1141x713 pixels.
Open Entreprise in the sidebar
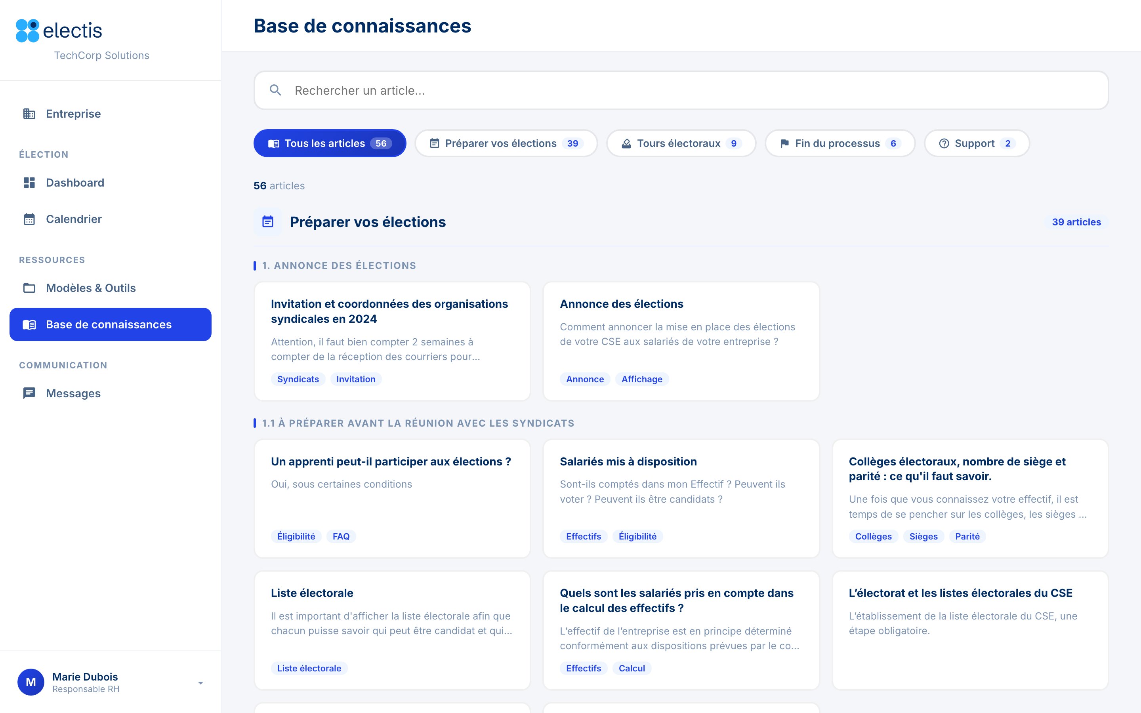pos(110,114)
